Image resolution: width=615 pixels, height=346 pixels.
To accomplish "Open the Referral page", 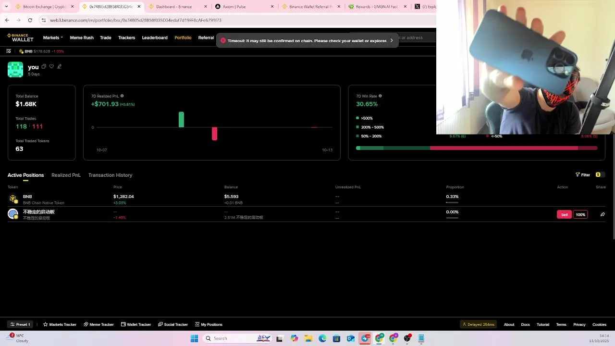I will pyautogui.click(x=206, y=37).
